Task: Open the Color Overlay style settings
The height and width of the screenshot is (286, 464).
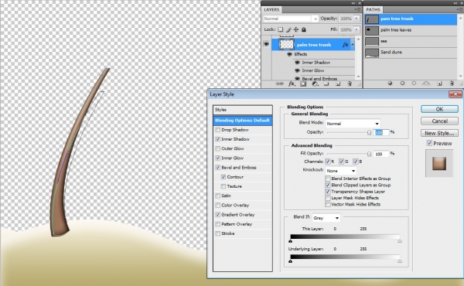Action: pyautogui.click(x=235, y=206)
